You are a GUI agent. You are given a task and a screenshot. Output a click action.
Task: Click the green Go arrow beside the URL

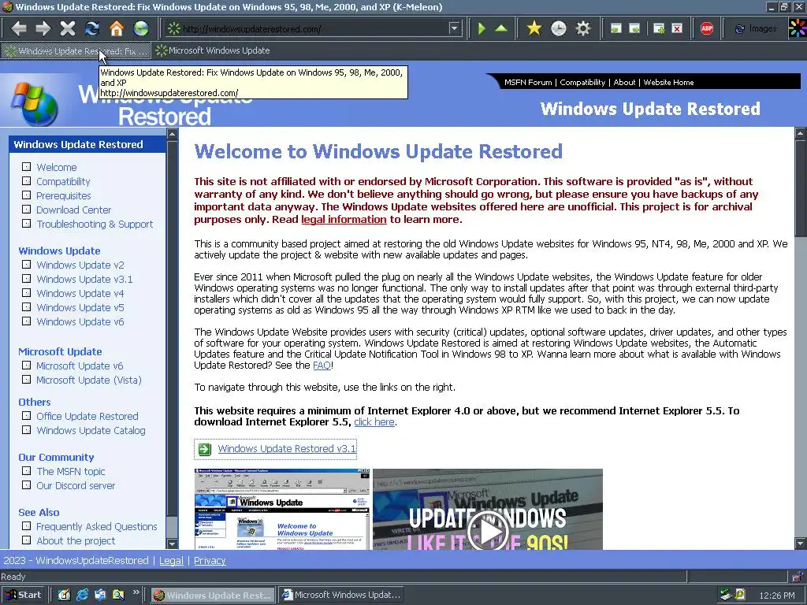click(x=482, y=28)
